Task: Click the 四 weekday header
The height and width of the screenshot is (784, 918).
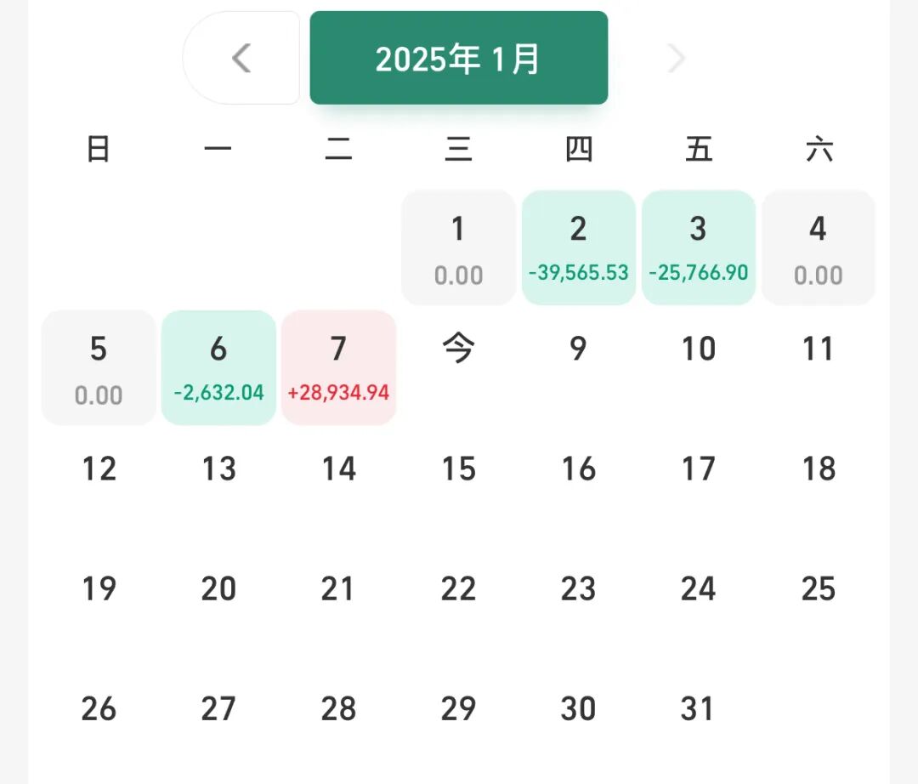Action: pos(579,149)
